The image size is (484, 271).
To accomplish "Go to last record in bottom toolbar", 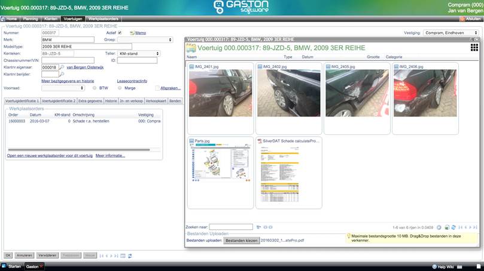I will [x=116, y=255].
